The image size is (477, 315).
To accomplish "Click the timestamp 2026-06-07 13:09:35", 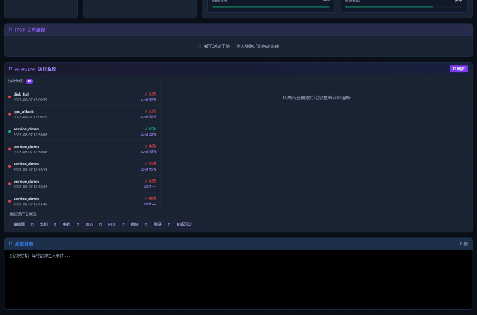I will (x=30, y=100).
